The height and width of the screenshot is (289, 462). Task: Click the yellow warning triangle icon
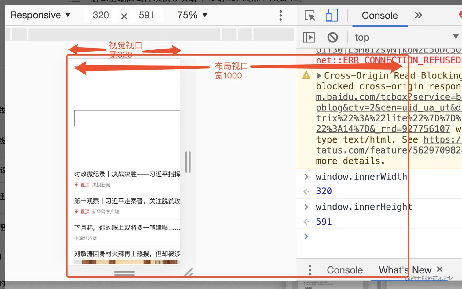pyautogui.click(x=306, y=75)
